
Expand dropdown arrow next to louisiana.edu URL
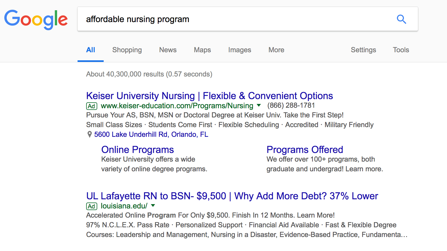coord(153,205)
